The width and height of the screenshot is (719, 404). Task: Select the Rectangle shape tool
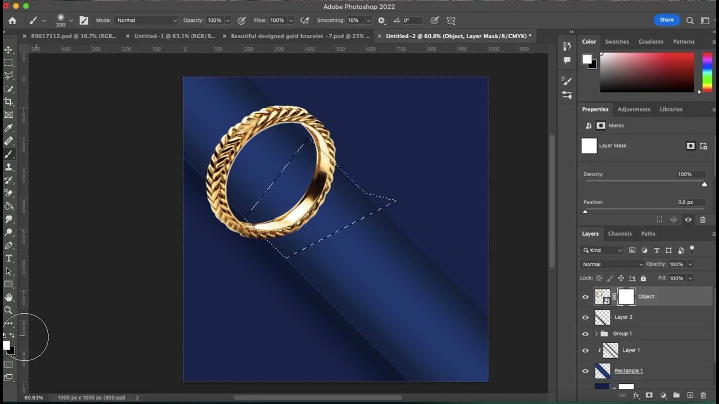point(8,284)
